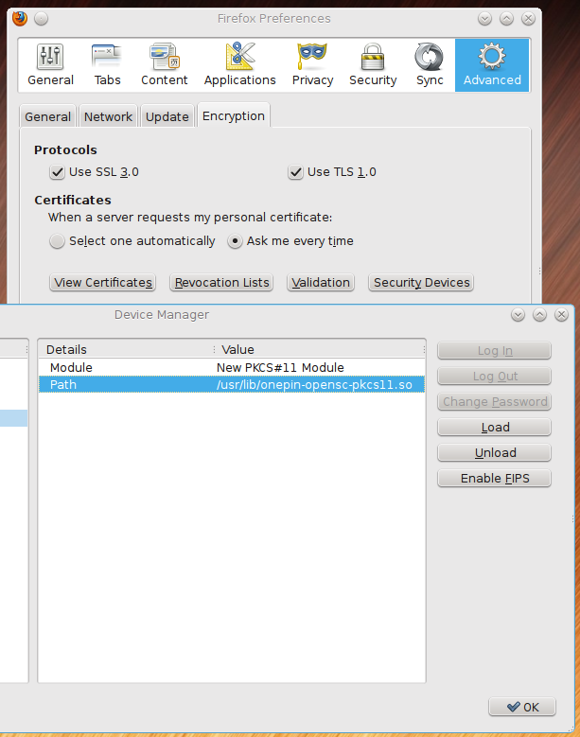Click the Value column header

(x=320, y=350)
